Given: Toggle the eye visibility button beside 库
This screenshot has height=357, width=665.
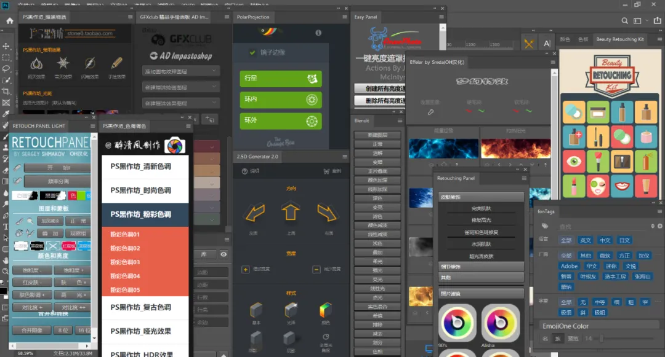Looking at the screenshot, I should [224, 254].
